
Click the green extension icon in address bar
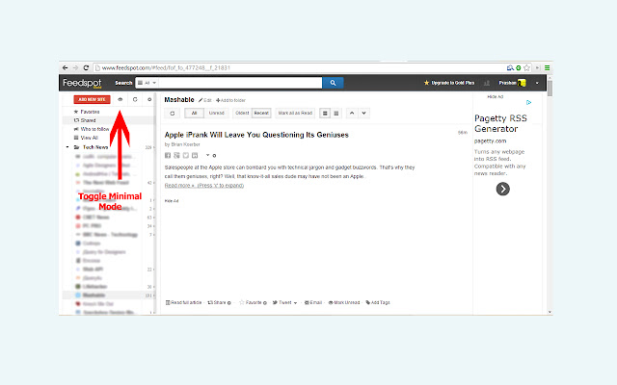(519, 68)
